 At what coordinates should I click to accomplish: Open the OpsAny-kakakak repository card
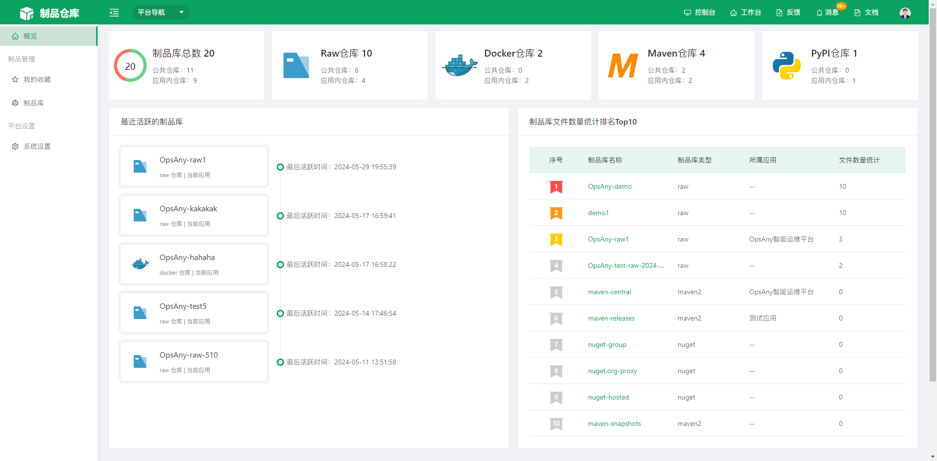click(x=194, y=215)
